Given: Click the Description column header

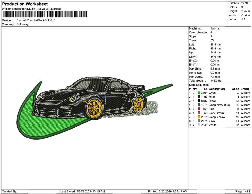Looking at the screenshot, I should [217, 89].
